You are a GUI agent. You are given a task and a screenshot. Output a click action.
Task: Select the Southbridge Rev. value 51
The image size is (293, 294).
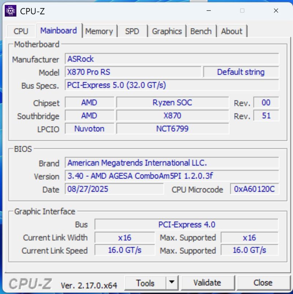pyautogui.click(x=266, y=116)
